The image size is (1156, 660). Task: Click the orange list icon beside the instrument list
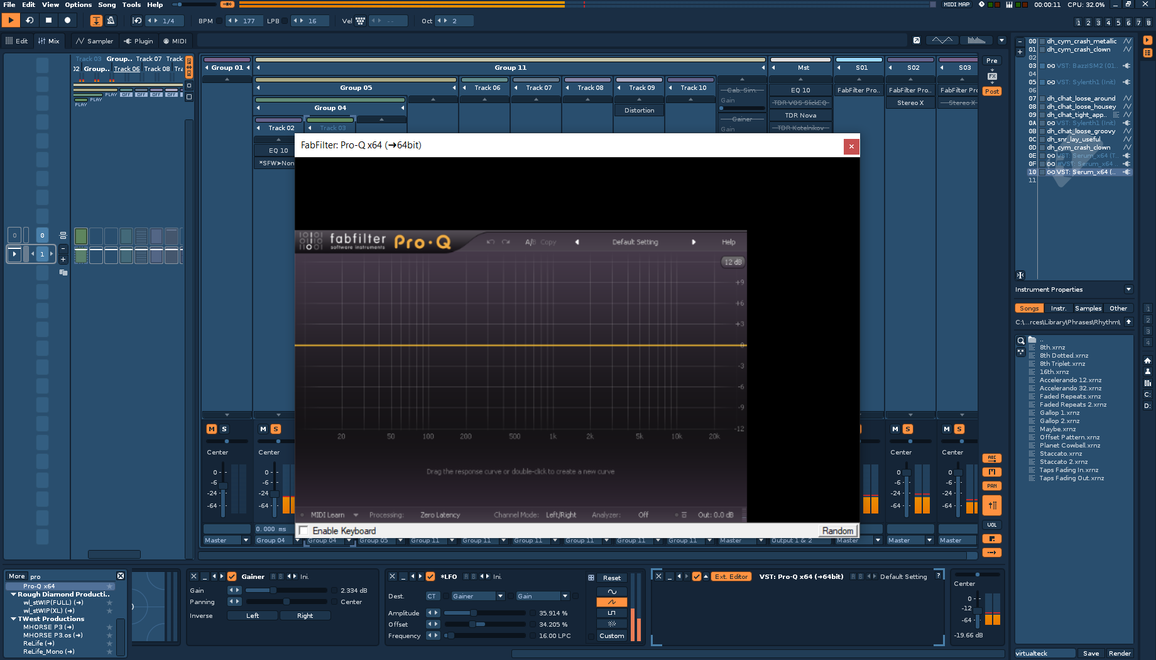1147,53
